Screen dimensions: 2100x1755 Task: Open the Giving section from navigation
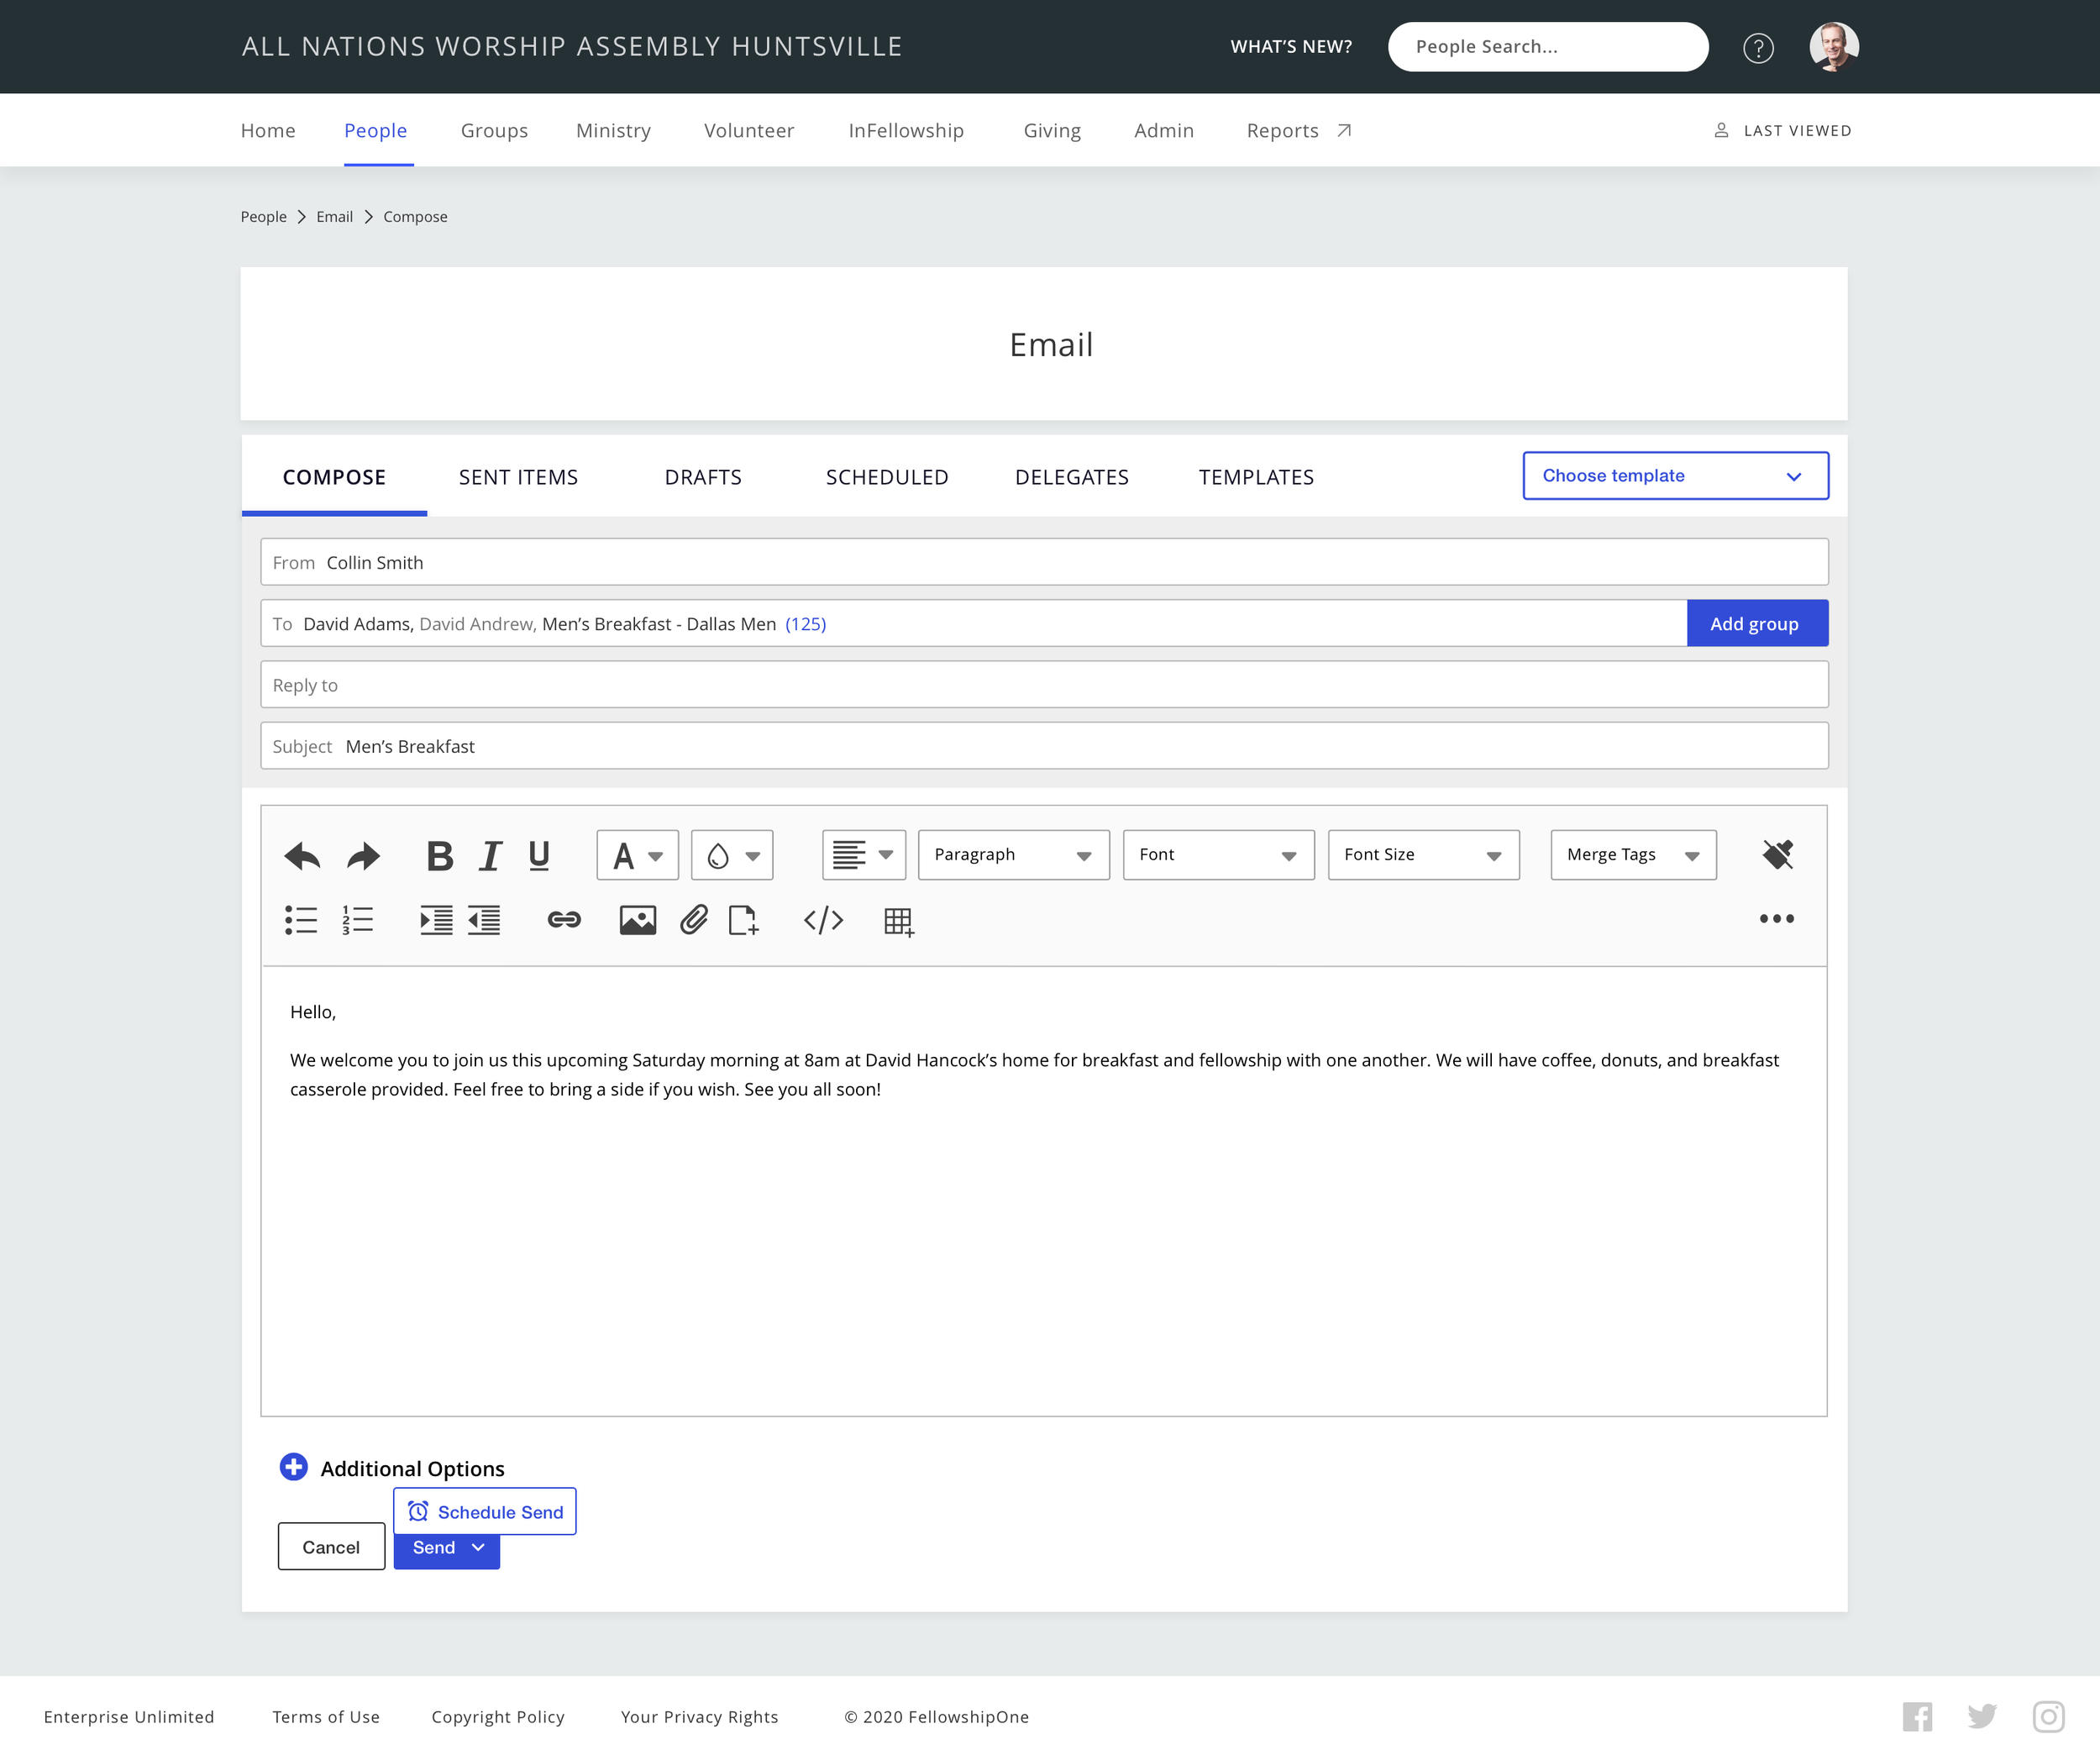tap(1052, 130)
